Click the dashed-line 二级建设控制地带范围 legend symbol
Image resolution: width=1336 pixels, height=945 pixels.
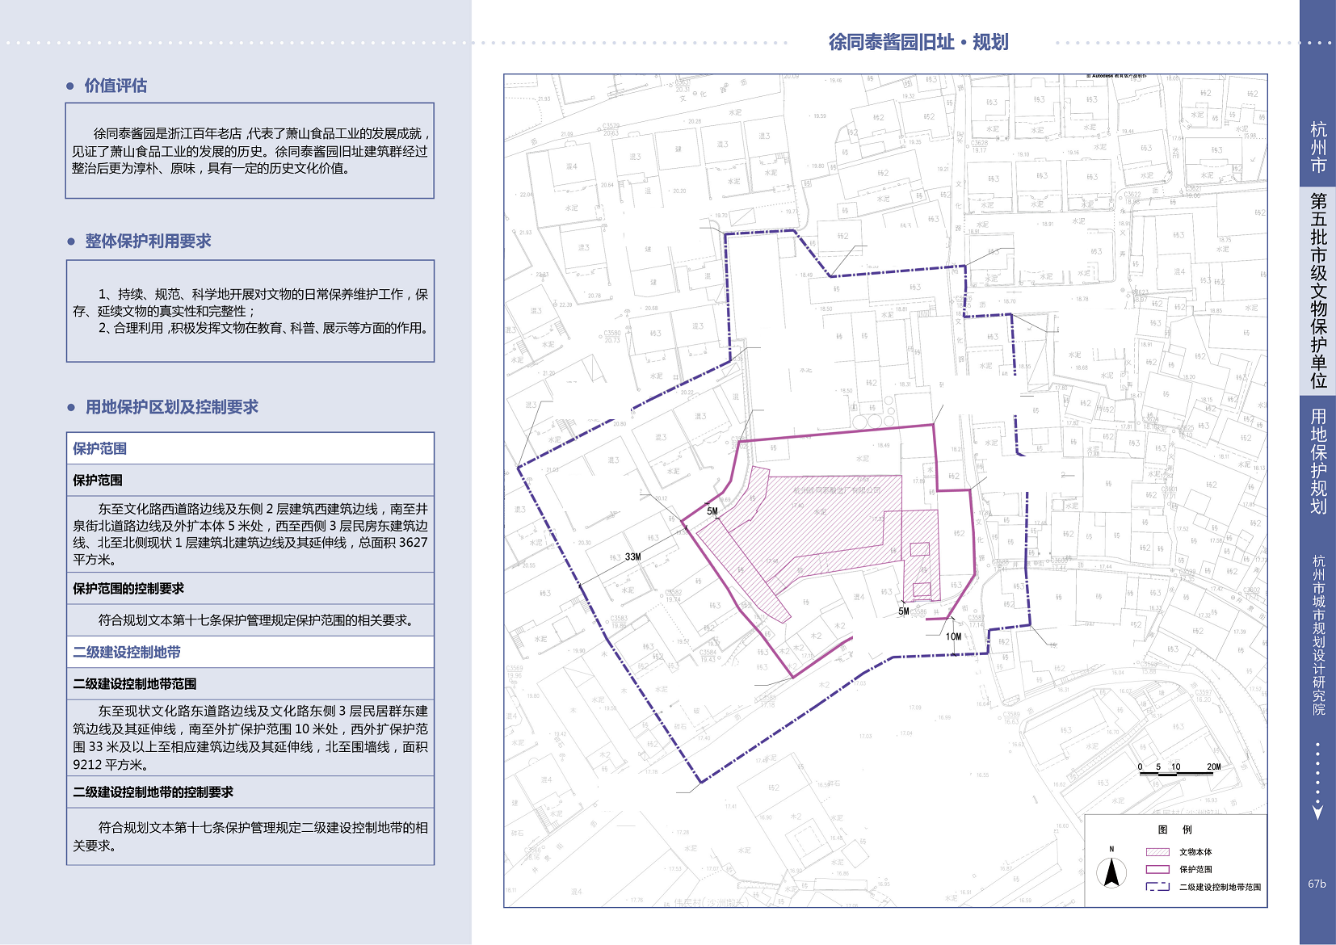click(x=1157, y=887)
